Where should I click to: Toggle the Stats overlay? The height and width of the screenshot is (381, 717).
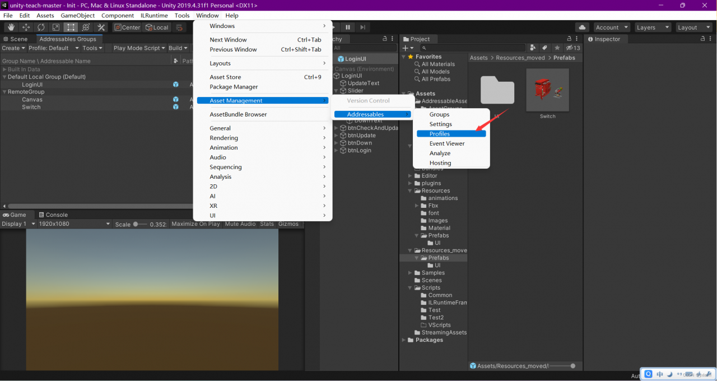[267, 224]
